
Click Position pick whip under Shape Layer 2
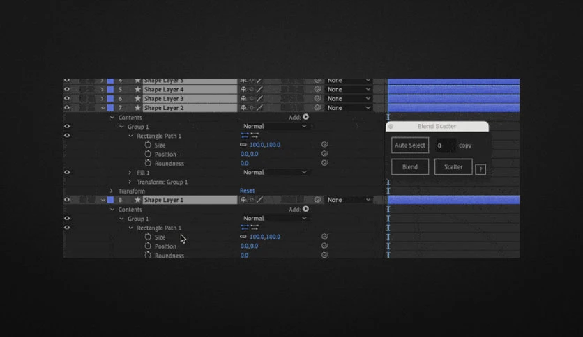click(x=324, y=153)
